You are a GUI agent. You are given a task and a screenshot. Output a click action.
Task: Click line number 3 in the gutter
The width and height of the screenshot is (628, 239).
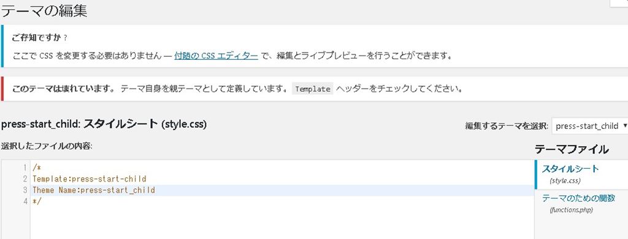25,190
